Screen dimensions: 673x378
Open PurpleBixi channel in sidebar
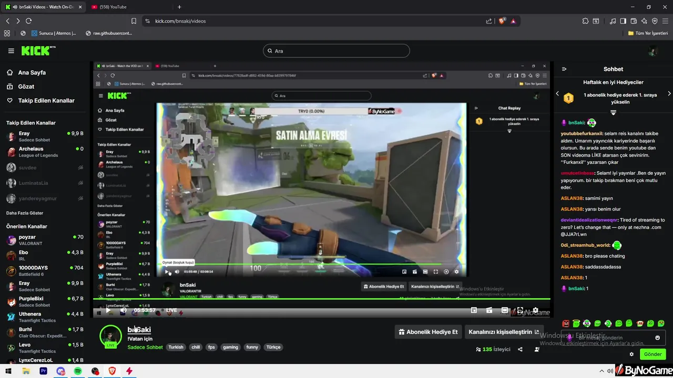click(x=45, y=301)
